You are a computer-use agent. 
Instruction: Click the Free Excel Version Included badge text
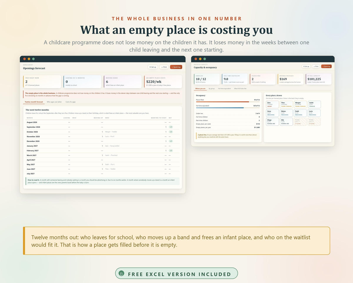coord(179,274)
